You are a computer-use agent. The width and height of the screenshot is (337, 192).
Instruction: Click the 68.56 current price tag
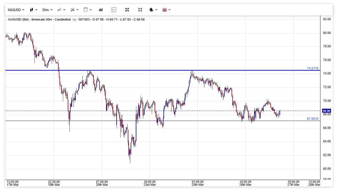point(326,111)
